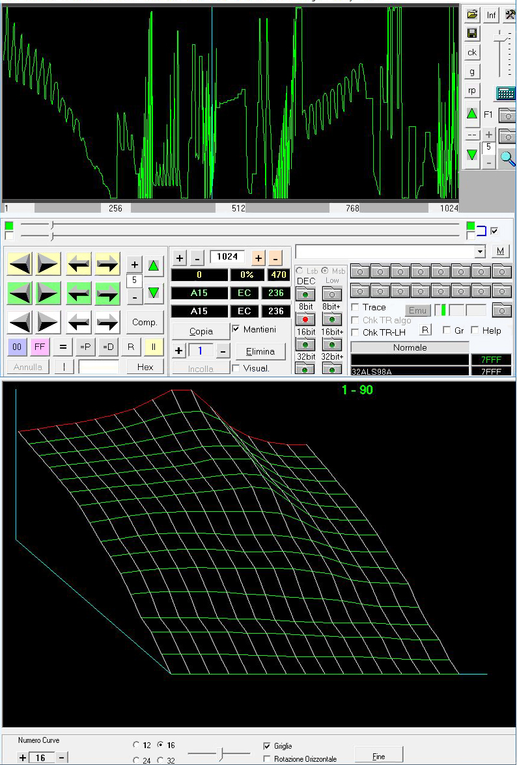Select the DEC folder icon with green dot
The width and height of the screenshot is (517, 765).
pyautogui.click(x=305, y=294)
